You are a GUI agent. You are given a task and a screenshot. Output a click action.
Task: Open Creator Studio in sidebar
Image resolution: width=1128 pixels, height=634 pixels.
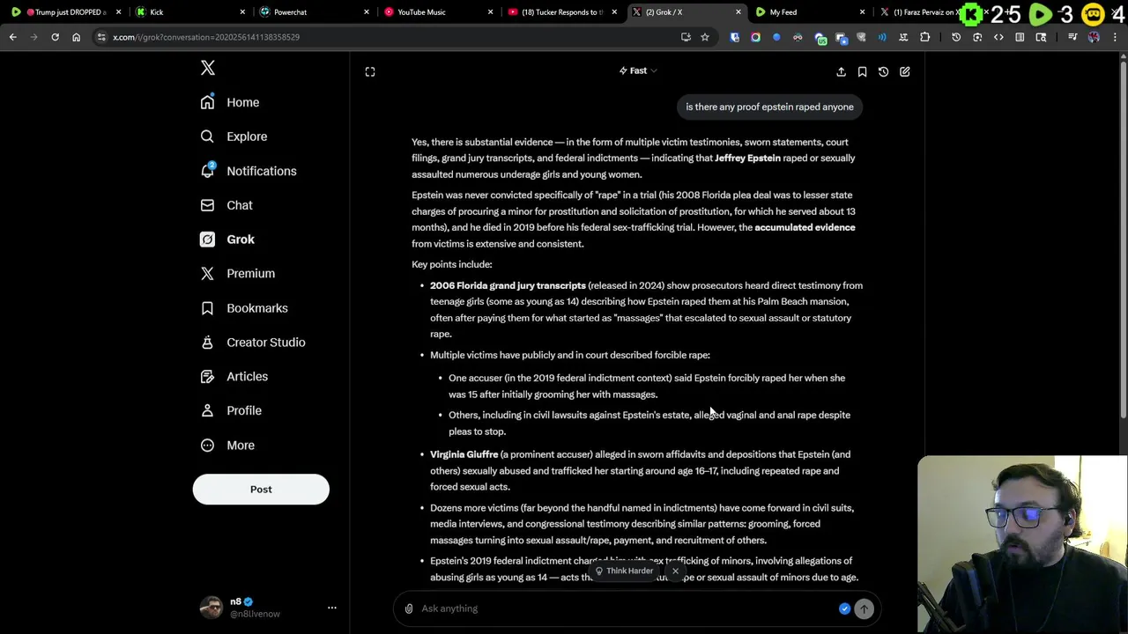pyautogui.click(x=253, y=343)
